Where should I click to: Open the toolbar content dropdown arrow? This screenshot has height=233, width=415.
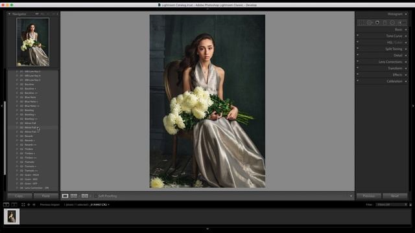(x=351, y=196)
